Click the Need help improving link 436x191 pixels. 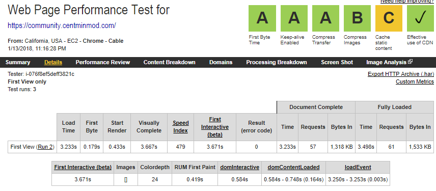point(407,2)
